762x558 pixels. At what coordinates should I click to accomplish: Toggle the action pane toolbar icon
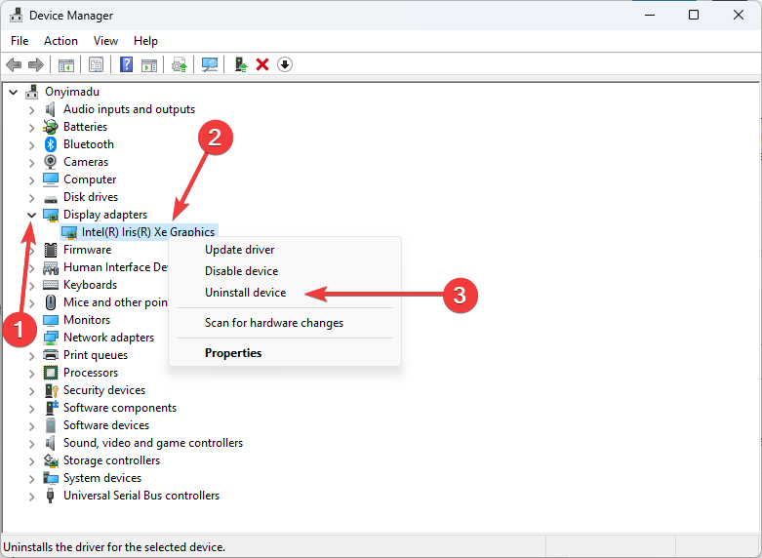click(x=149, y=64)
